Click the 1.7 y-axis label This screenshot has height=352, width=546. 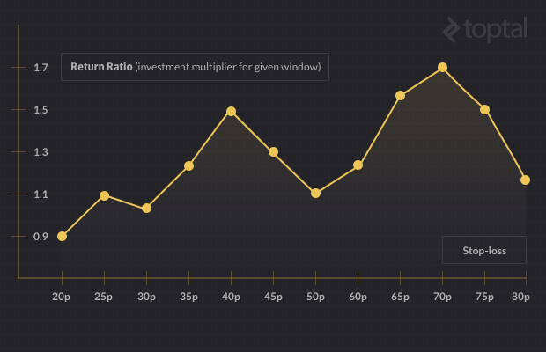click(41, 68)
